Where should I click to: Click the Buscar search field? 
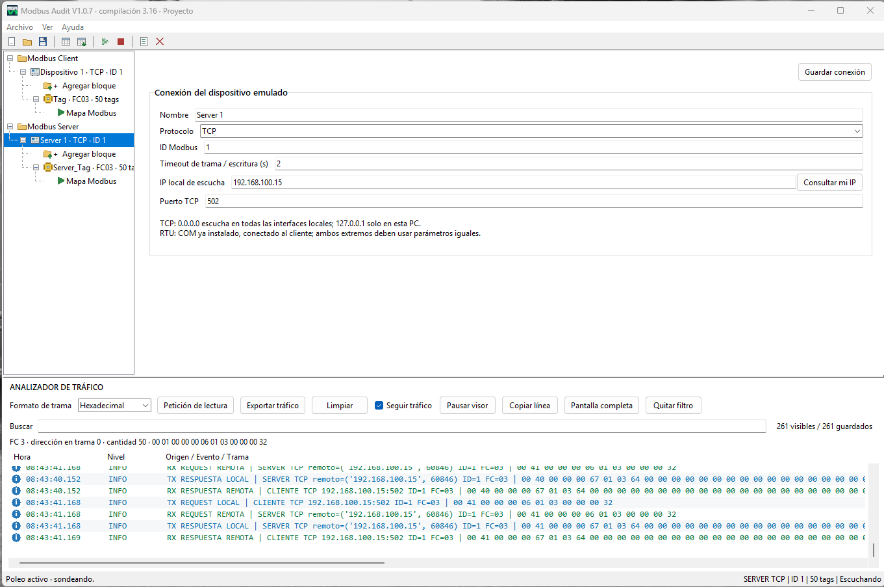[402, 426]
